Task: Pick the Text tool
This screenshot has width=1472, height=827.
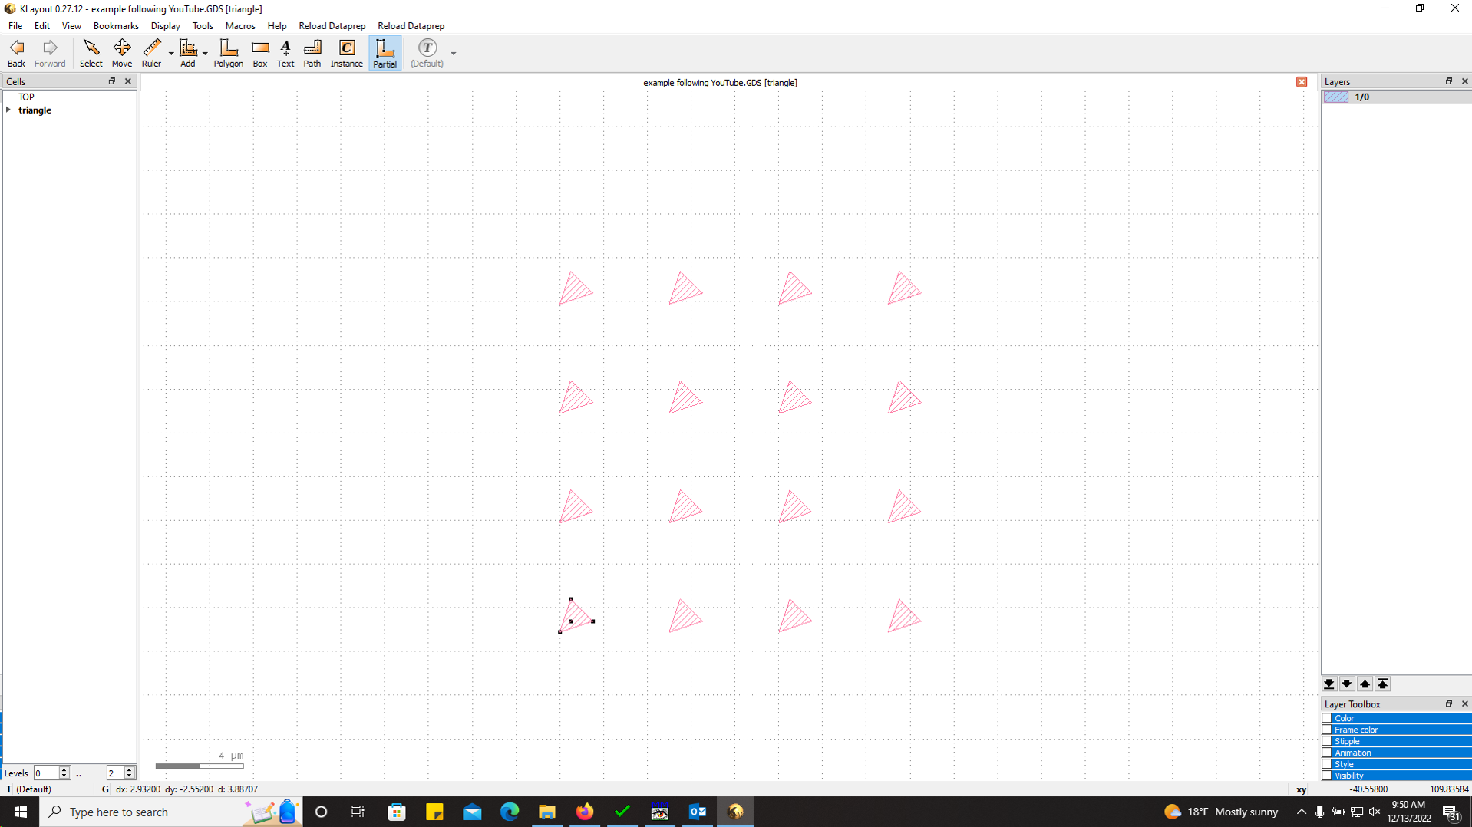Action: 285,54
